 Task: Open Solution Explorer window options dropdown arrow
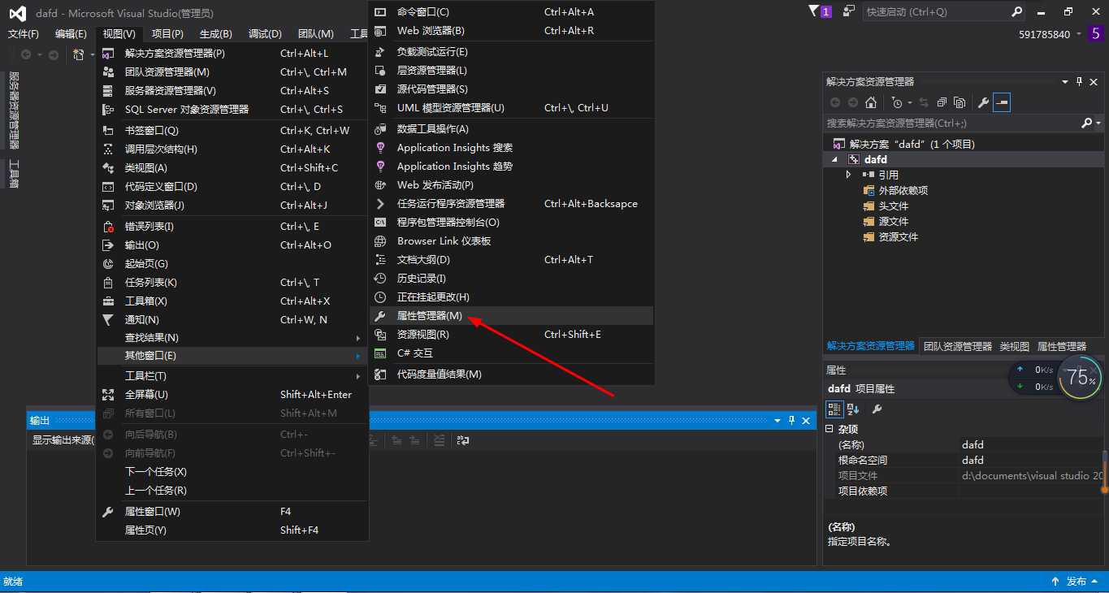(1065, 81)
